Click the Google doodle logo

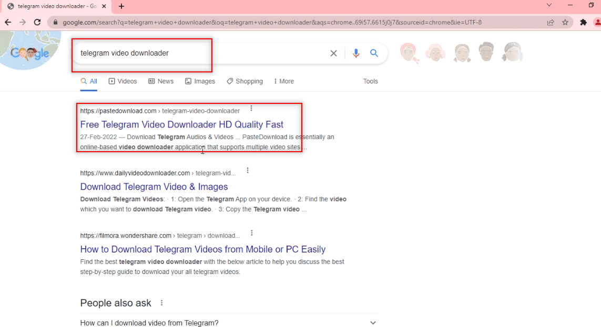30,53
